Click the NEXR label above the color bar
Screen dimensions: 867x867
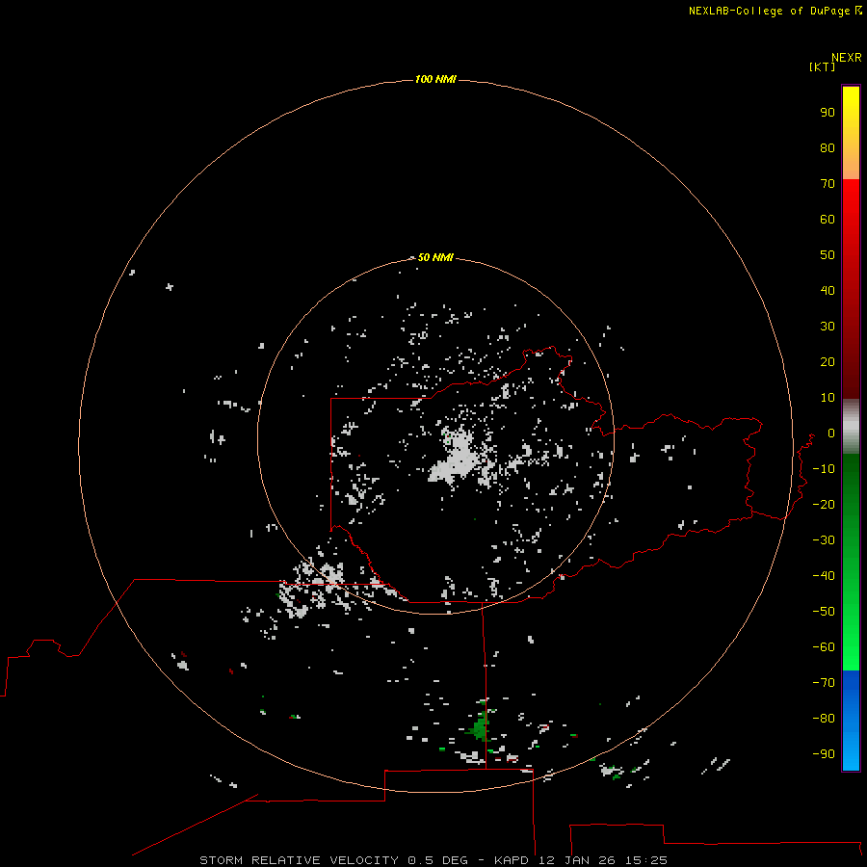[847, 58]
